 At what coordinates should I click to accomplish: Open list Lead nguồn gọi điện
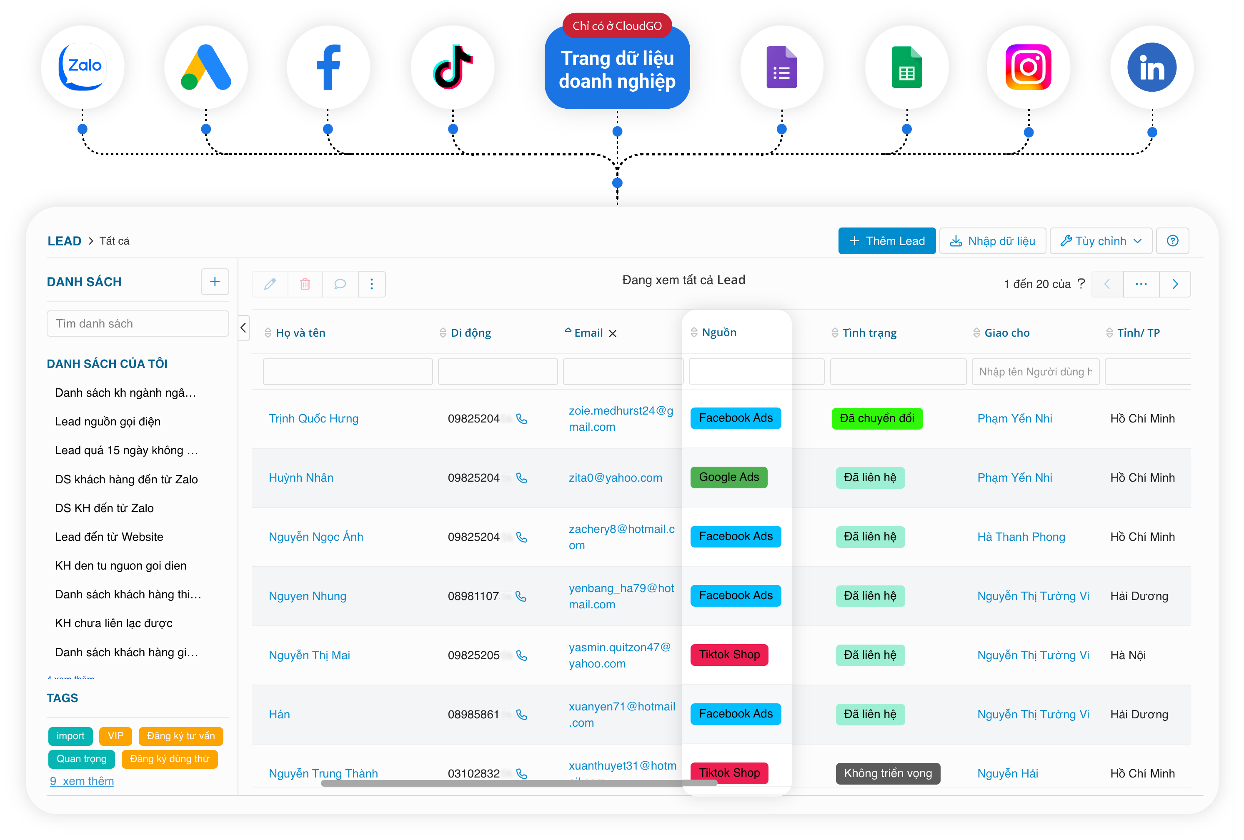tap(108, 422)
